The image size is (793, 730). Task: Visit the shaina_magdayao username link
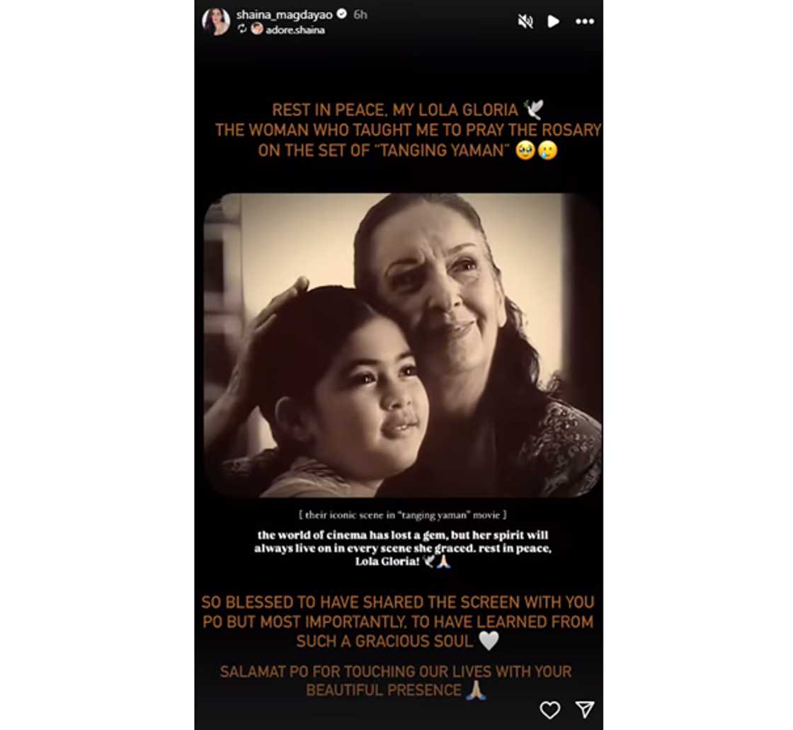tap(284, 14)
